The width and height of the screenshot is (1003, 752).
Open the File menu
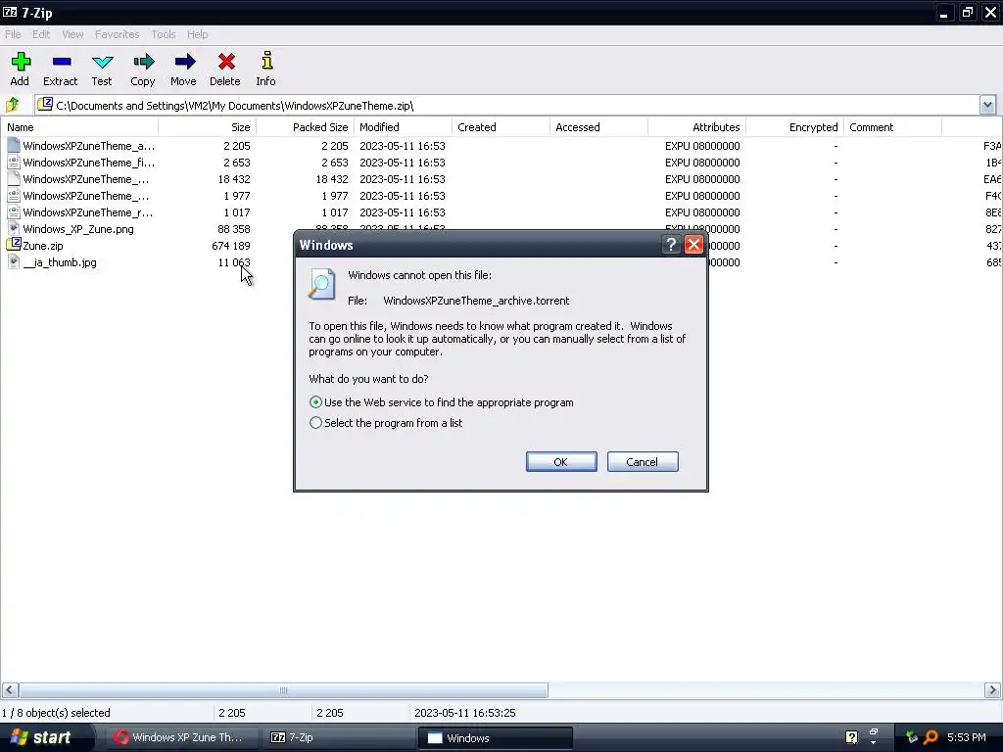(x=13, y=34)
